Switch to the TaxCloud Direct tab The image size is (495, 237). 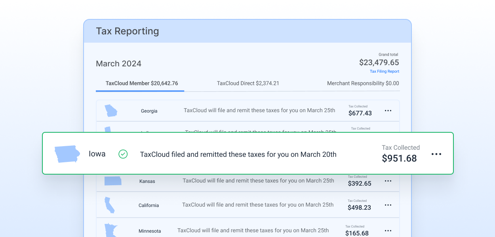pyautogui.click(x=248, y=83)
